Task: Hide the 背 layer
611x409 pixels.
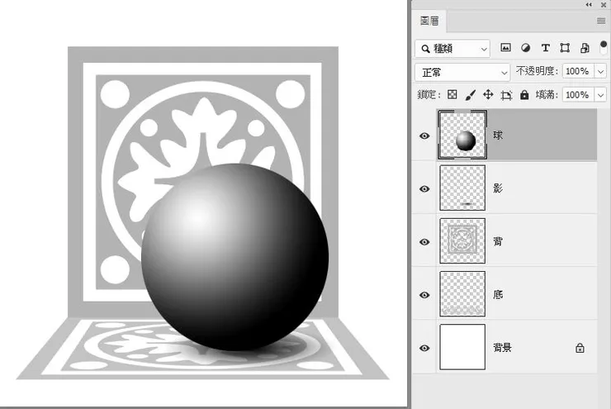Action: (x=424, y=242)
